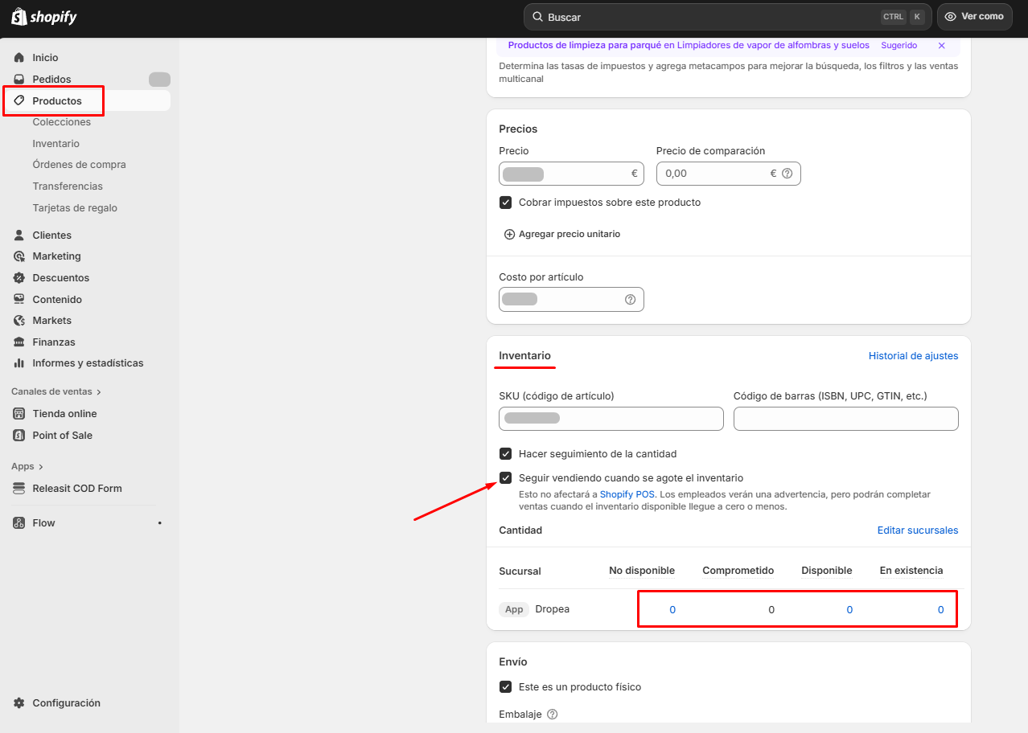Open Colecciones under Productos
This screenshot has height=733, width=1028.
[61, 122]
